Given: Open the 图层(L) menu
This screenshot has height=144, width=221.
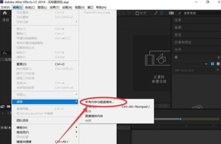Looking at the screenshot, I should [42, 8].
